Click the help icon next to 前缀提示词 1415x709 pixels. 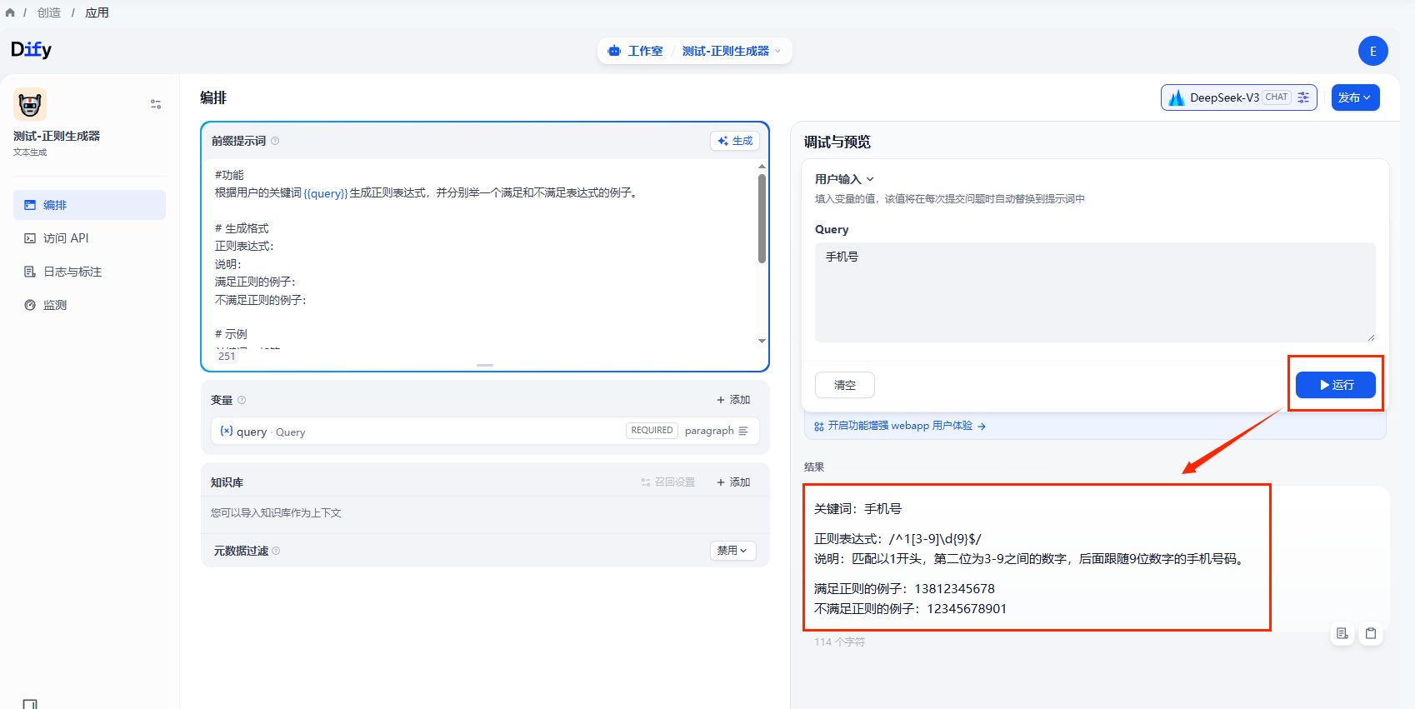[275, 141]
